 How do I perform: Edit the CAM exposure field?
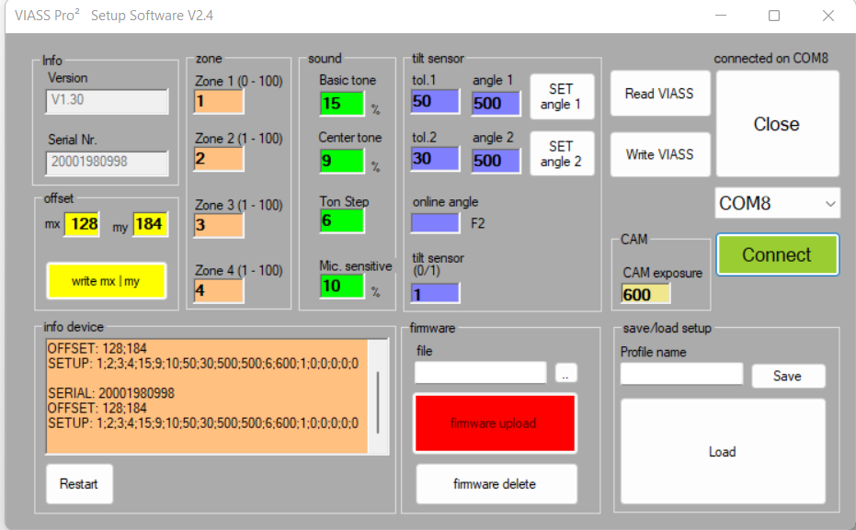[645, 295]
